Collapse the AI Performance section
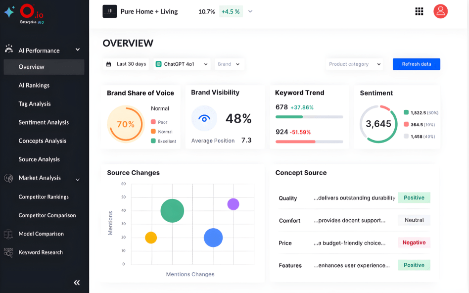 (78, 50)
